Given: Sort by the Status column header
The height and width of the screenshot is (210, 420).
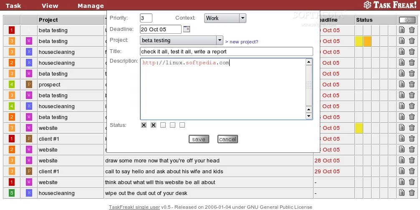Looking at the screenshot, I should pyautogui.click(x=364, y=20).
